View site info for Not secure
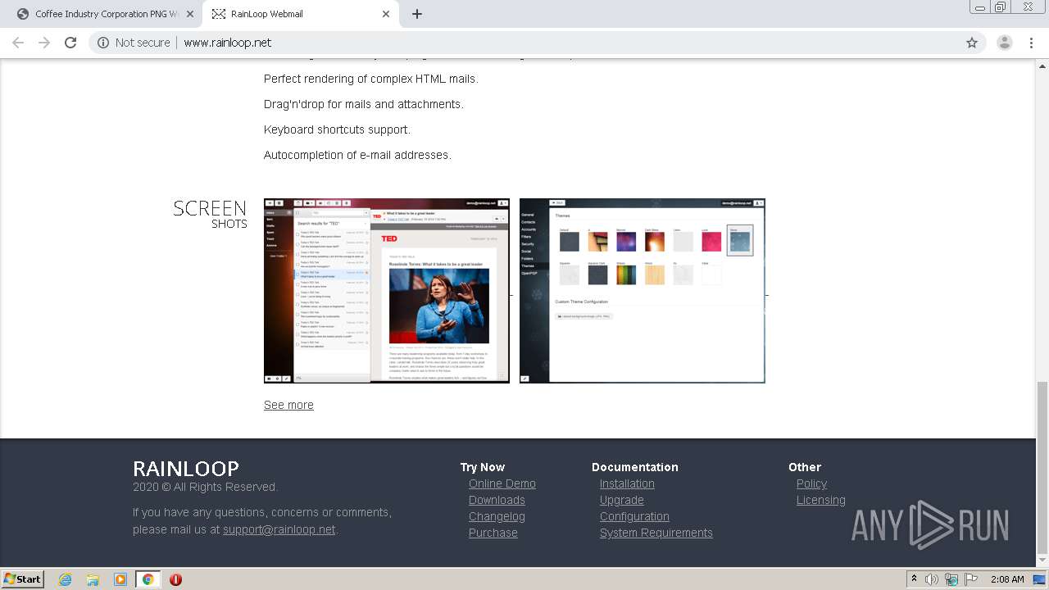 [x=134, y=43]
